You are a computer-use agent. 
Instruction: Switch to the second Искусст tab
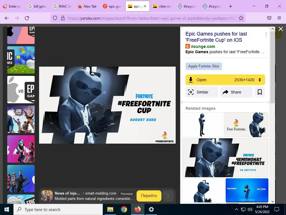pyautogui.click(x=212, y=6)
